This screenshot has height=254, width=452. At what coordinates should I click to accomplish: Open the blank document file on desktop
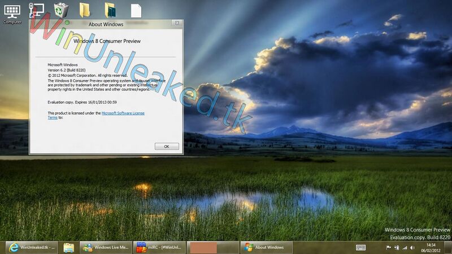136,11
